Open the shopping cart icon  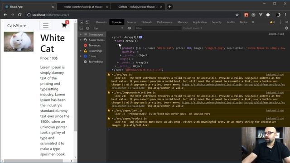64,25
